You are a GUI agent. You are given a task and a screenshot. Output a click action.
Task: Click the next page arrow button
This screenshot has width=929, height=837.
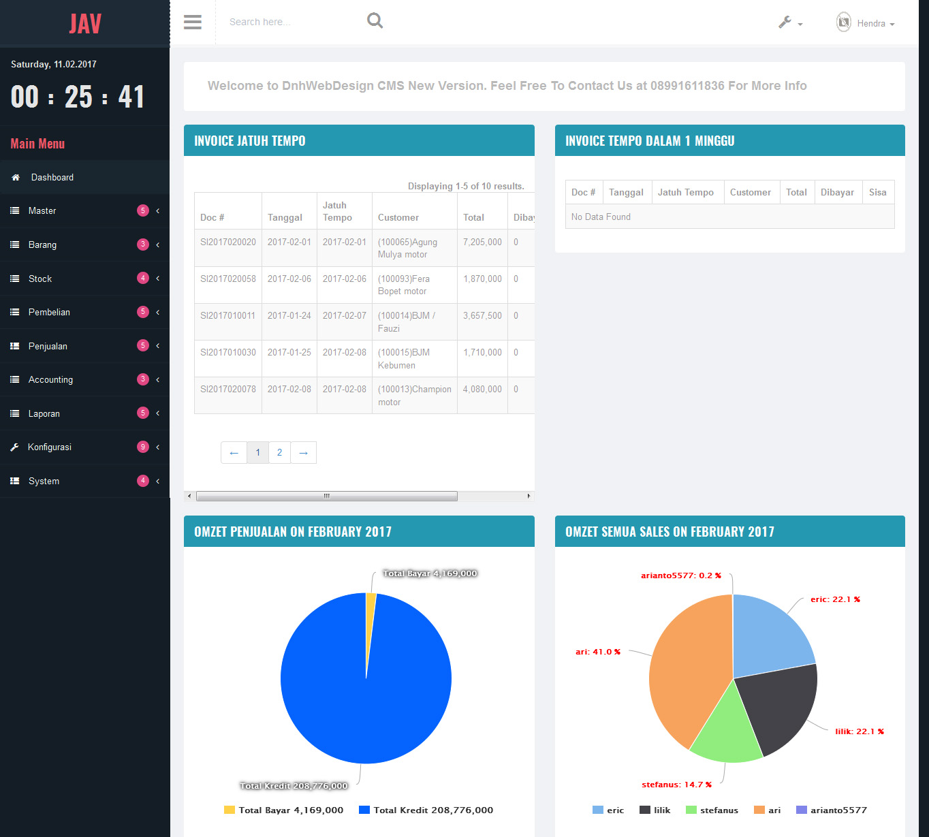coord(304,453)
